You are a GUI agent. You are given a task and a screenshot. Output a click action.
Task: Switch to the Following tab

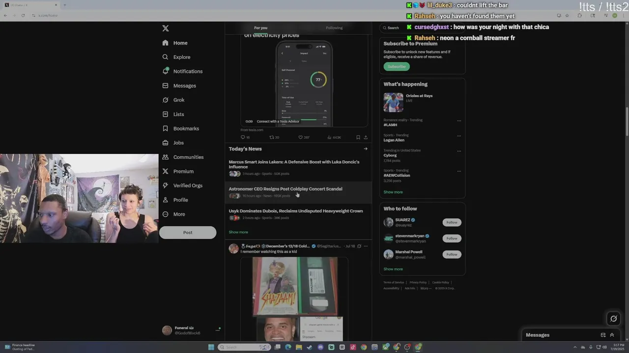coord(334,28)
